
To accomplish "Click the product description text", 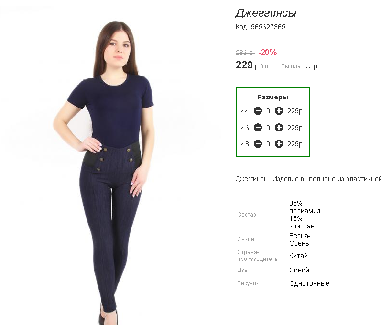I will point(308,179).
